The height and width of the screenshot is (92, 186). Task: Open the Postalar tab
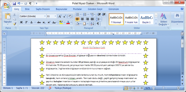click(x=77, y=9)
